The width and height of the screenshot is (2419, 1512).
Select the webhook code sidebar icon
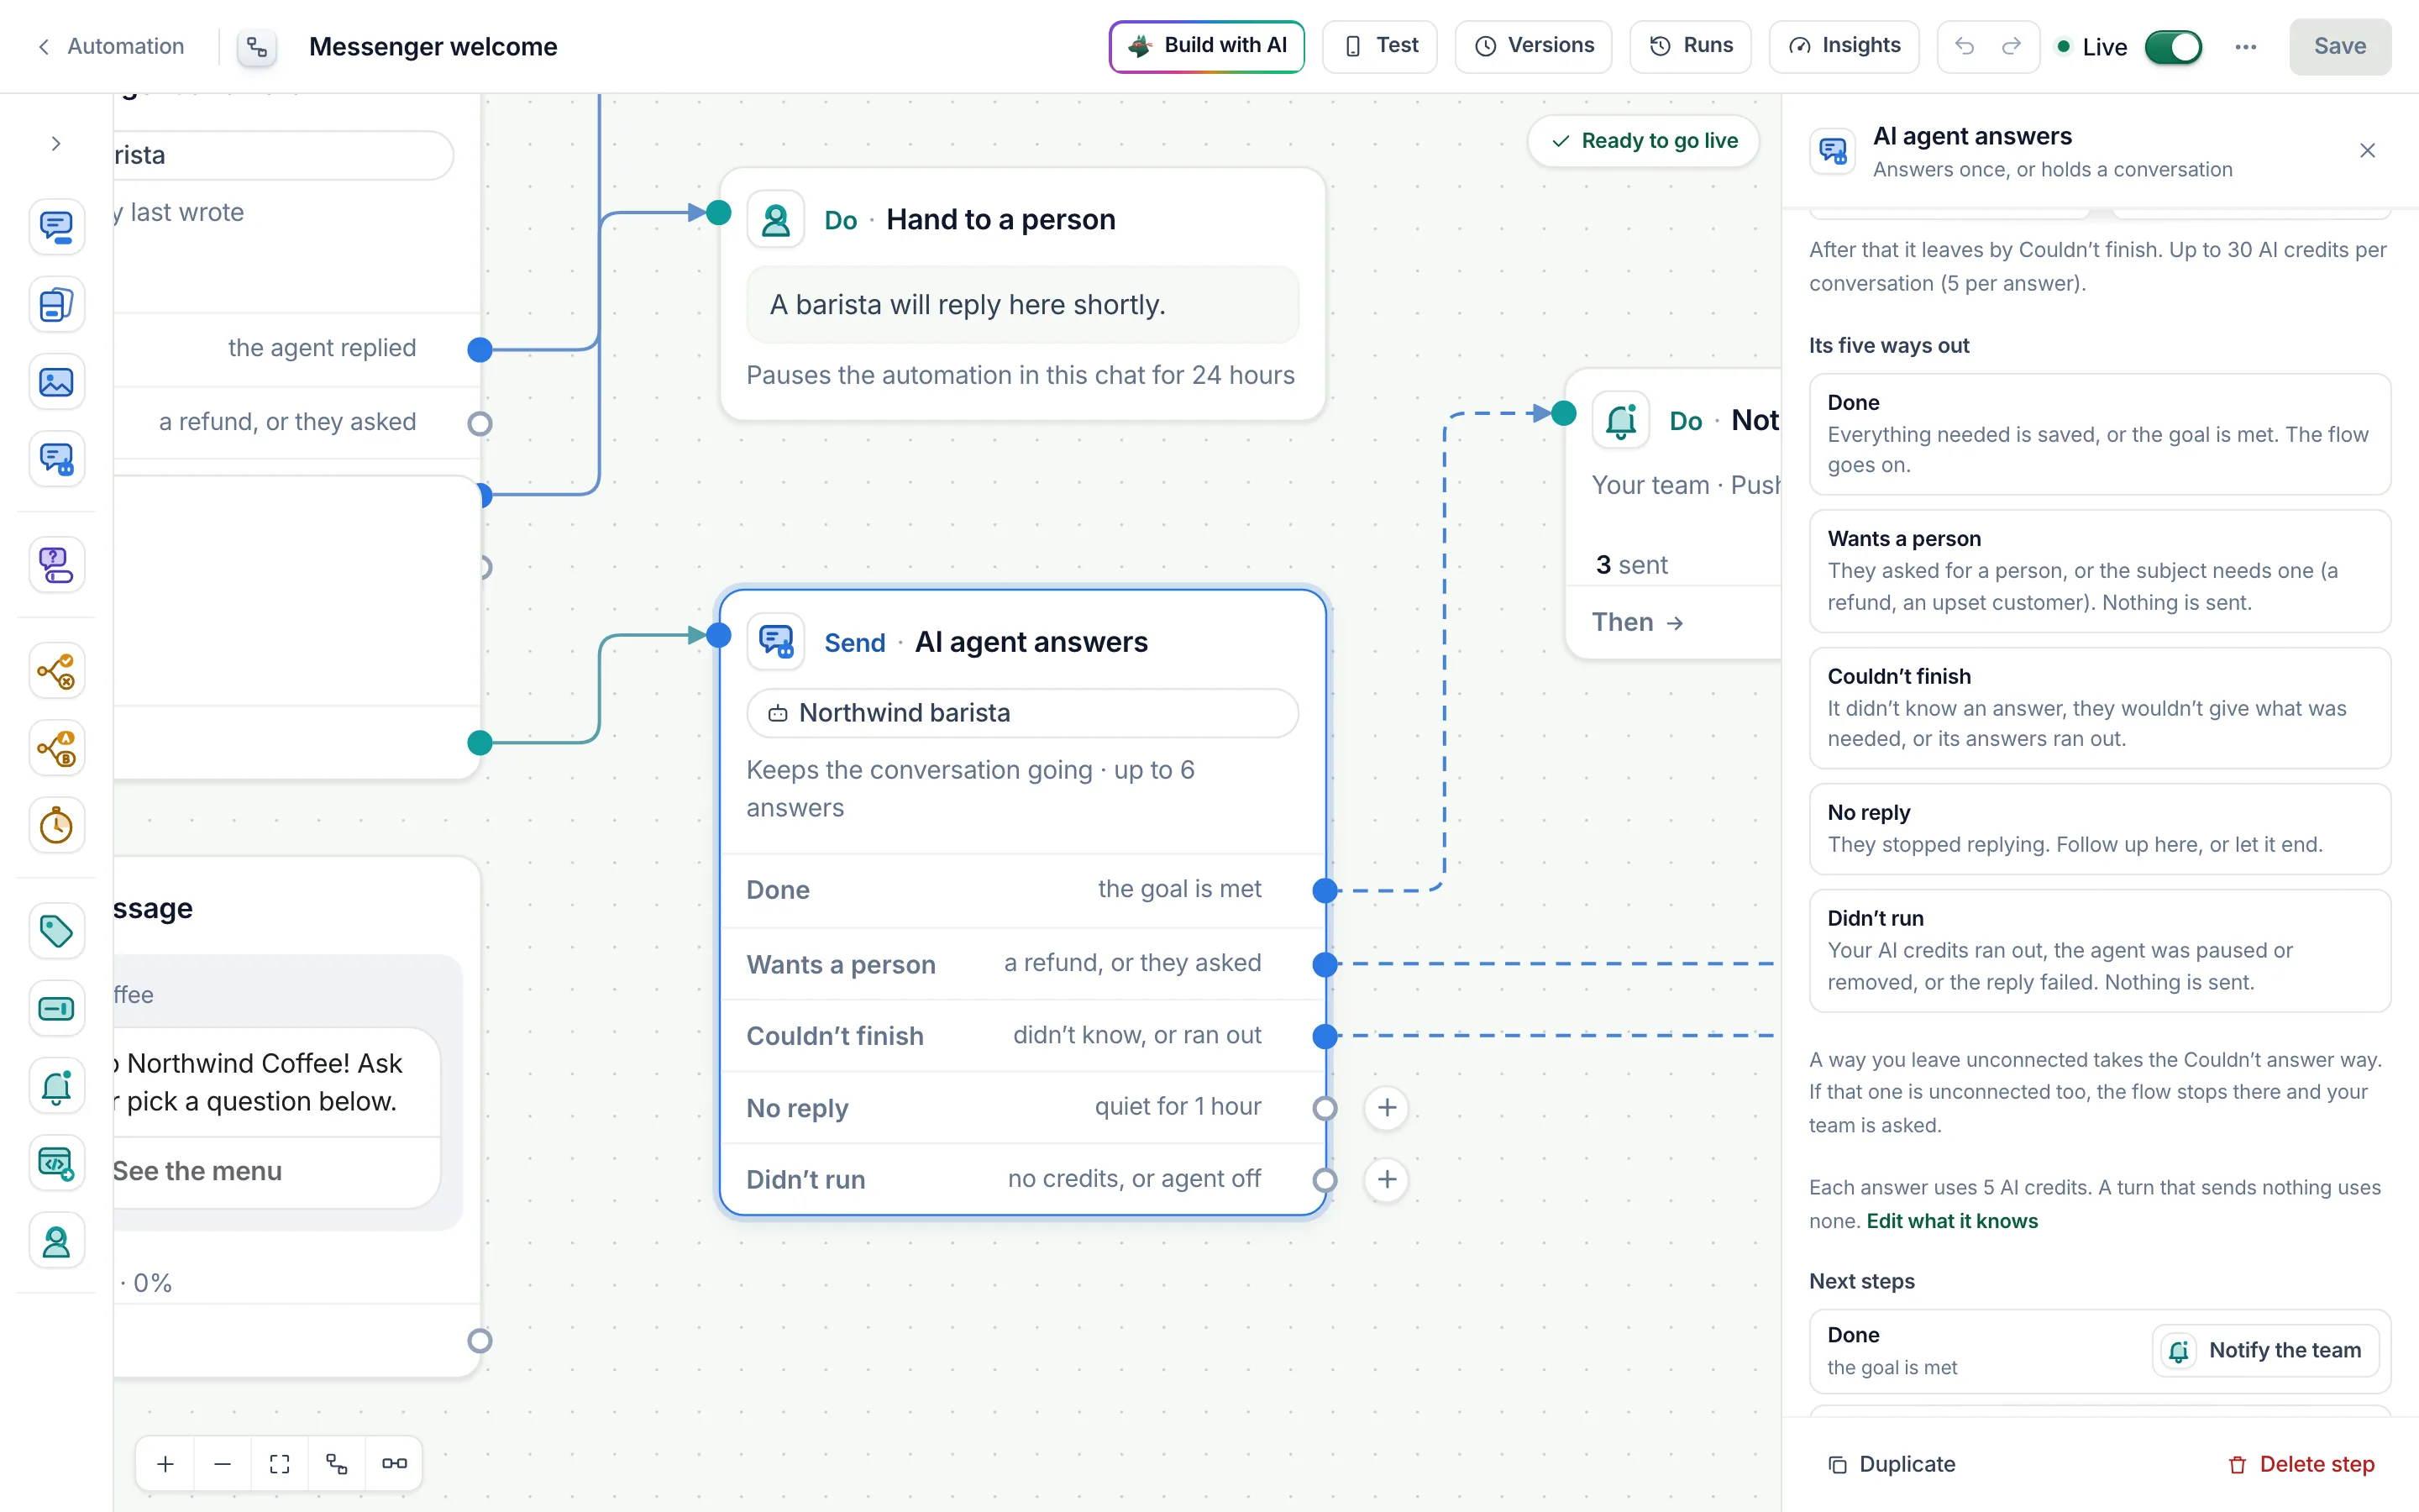[56, 1163]
